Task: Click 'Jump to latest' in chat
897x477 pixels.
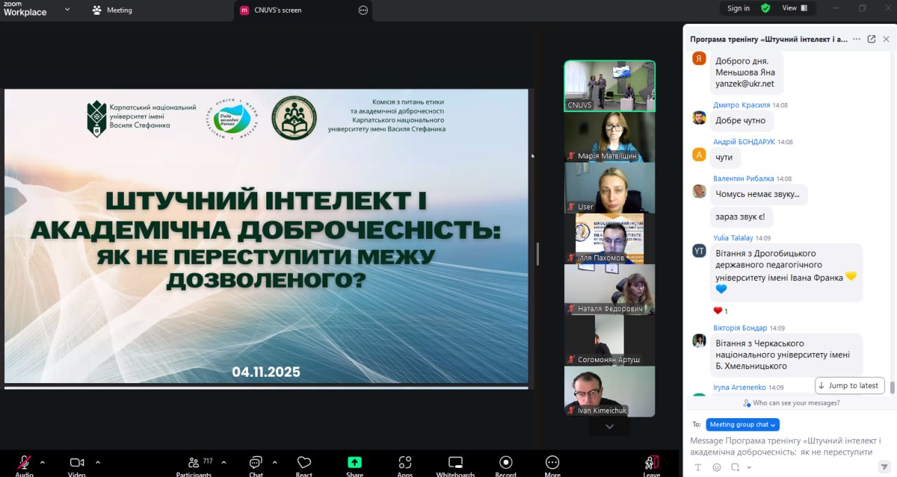Action: coord(849,385)
